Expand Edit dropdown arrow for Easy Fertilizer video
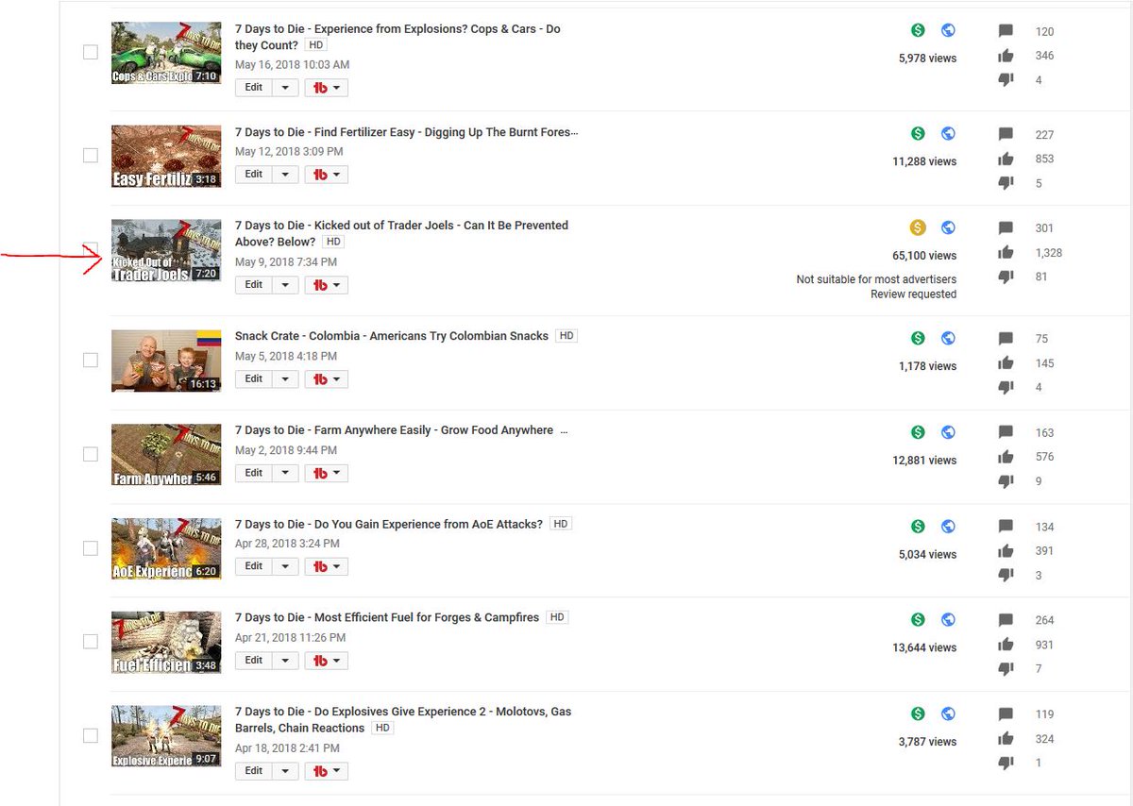The width and height of the screenshot is (1133, 806). pos(286,175)
